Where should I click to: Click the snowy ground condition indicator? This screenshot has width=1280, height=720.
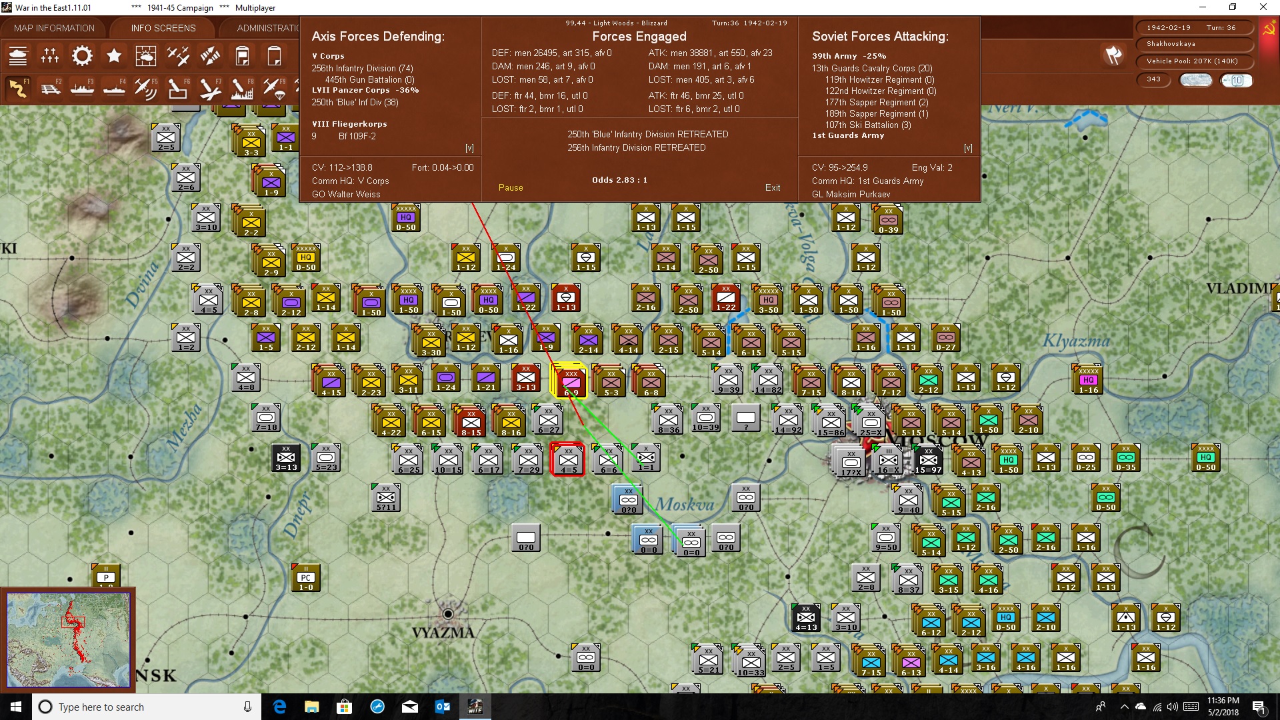click(x=1195, y=80)
